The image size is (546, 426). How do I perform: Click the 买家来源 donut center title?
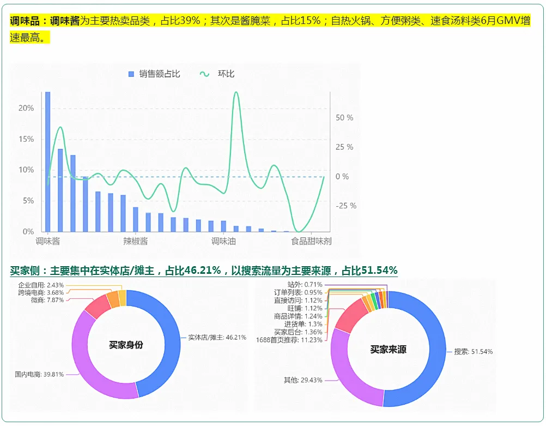coord(388,350)
